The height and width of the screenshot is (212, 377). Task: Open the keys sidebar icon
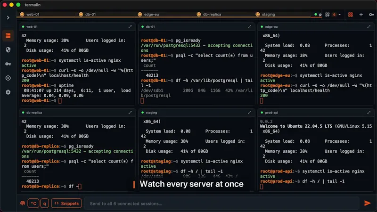click(8, 64)
